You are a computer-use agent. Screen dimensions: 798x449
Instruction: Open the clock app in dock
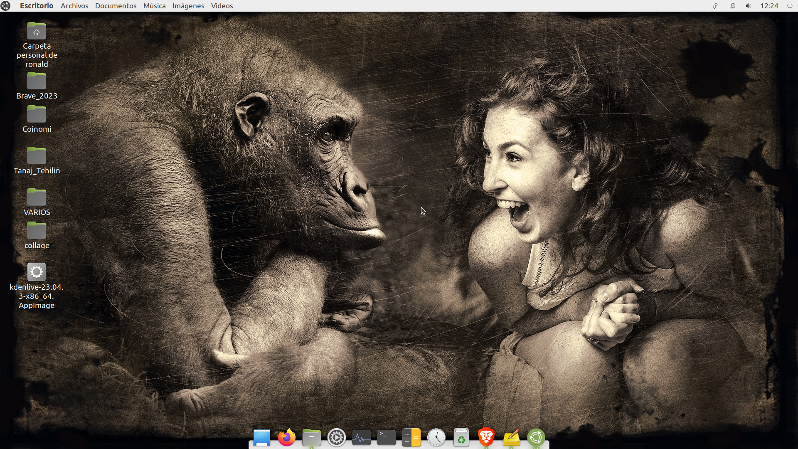[x=436, y=438]
